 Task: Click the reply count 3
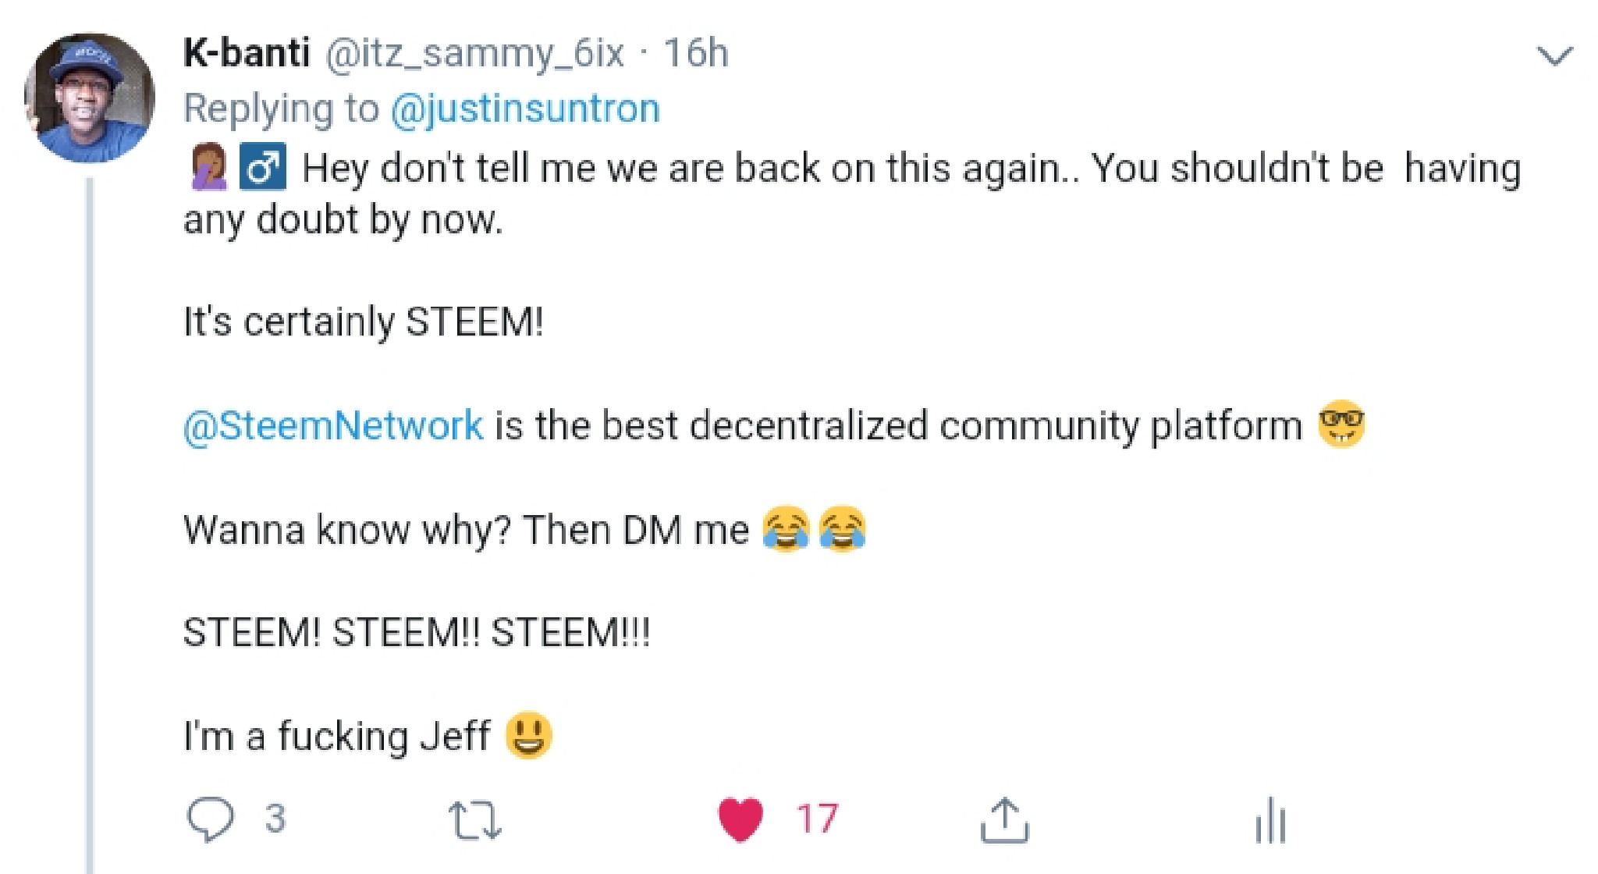(x=275, y=819)
